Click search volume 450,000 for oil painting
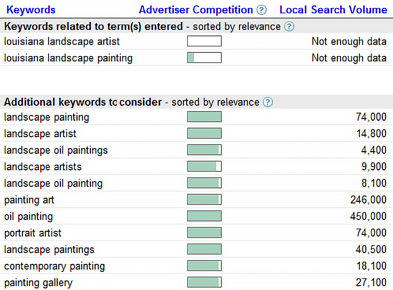The width and height of the screenshot is (393, 290). tap(368, 216)
